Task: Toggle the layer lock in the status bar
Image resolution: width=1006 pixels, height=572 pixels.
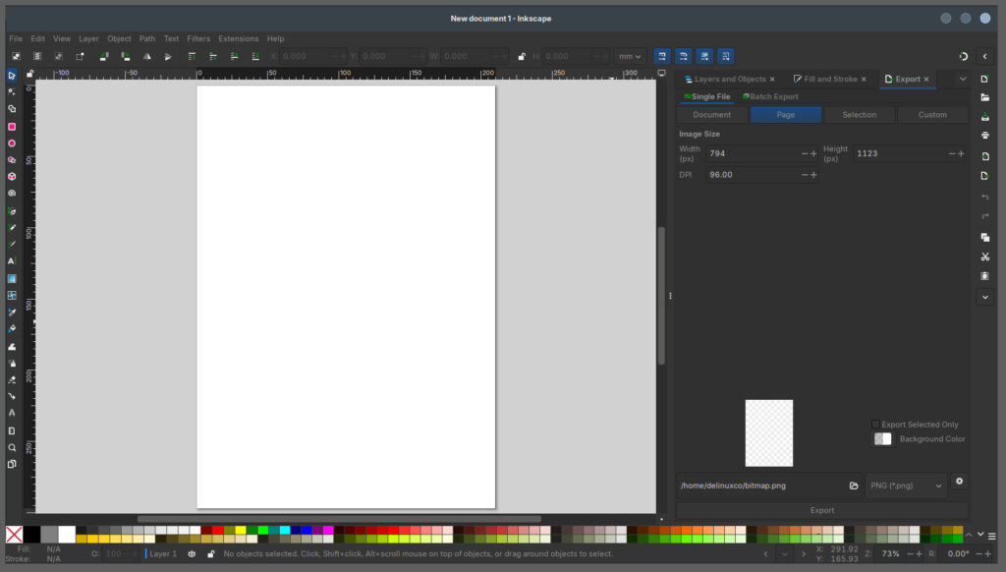Action: (x=210, y=553)
